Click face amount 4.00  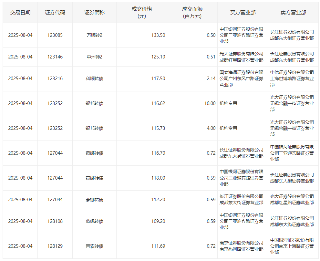(x=211, y=128)
